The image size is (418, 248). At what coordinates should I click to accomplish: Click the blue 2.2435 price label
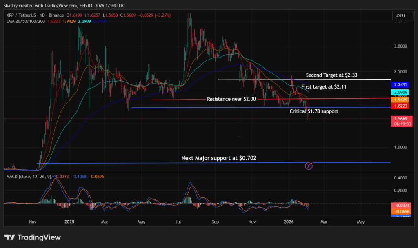pyautogui.click(x=401, y=84)
